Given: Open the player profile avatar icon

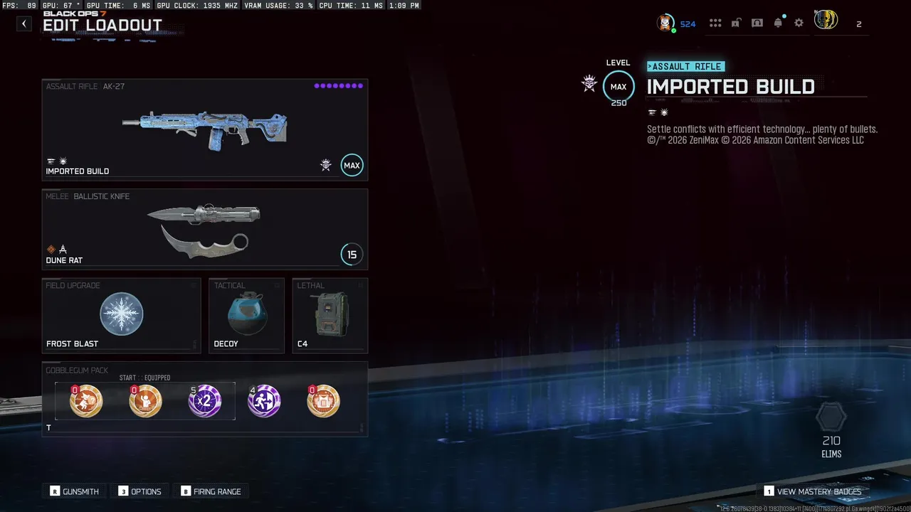Looking at the screenshot, I should pos(665,23).
